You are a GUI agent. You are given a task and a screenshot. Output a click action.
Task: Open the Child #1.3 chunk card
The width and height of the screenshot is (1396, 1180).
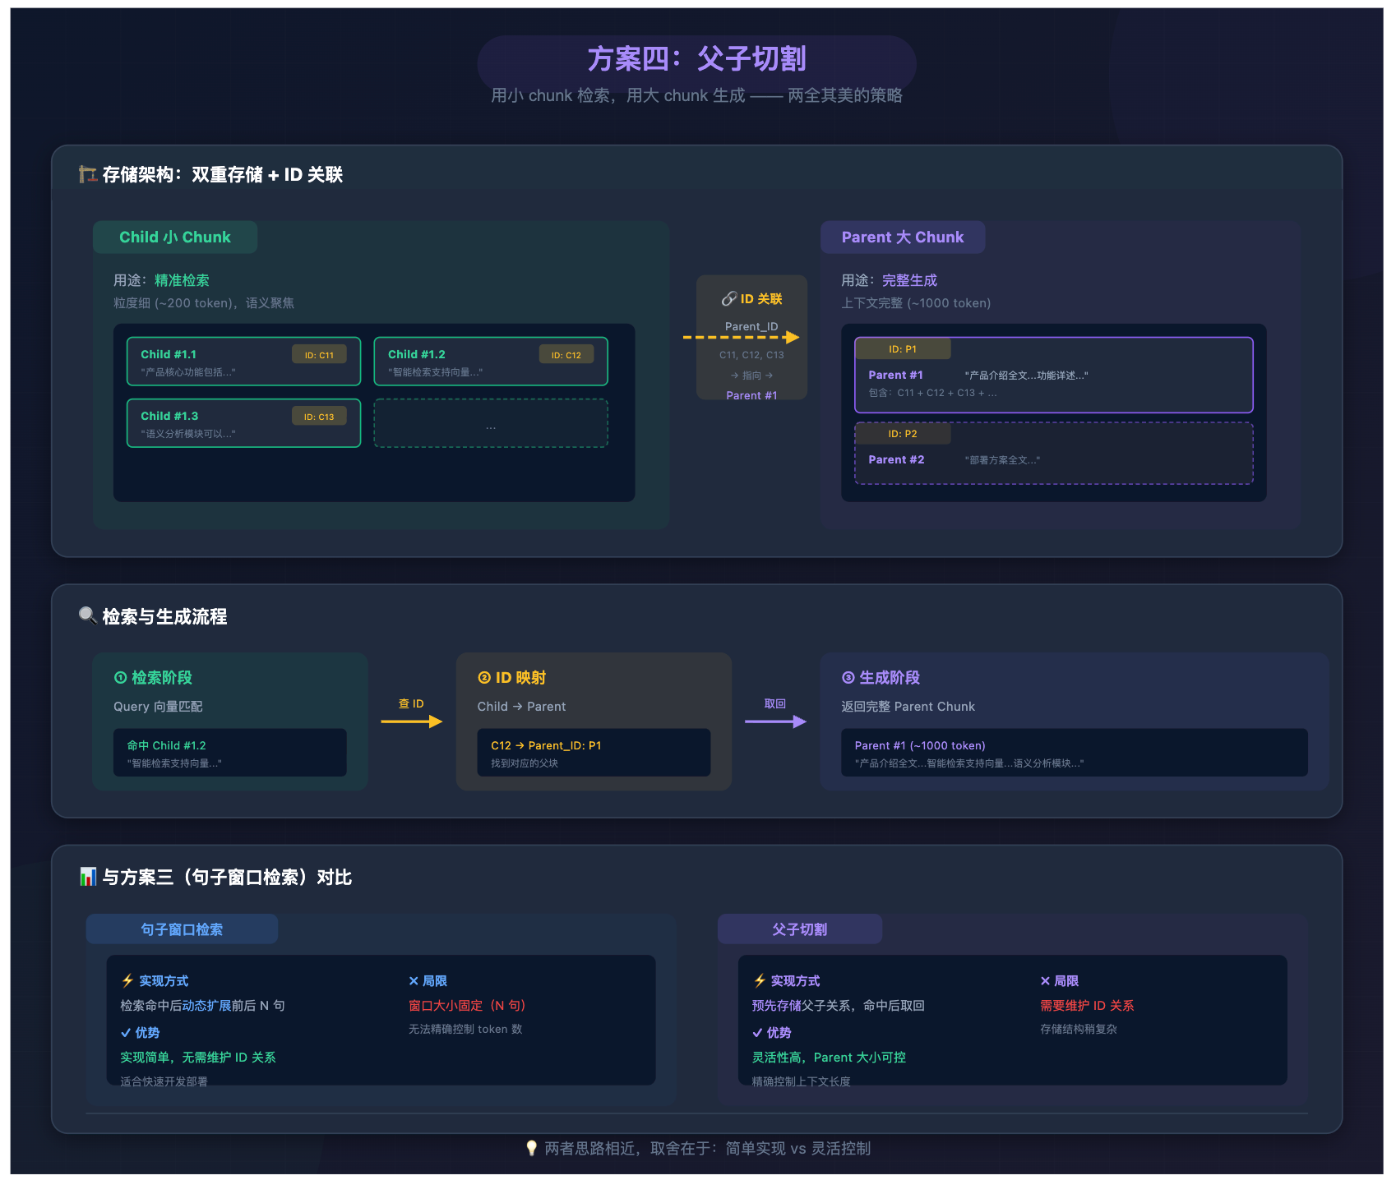pyautogui.click(x=243, y=423)
